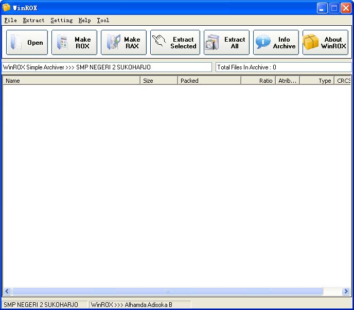The image size is (354, 310).
Task: Open About WinROX box icon
Action: 311,43
